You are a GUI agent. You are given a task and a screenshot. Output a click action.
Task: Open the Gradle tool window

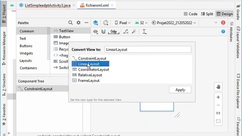(238, 12)
